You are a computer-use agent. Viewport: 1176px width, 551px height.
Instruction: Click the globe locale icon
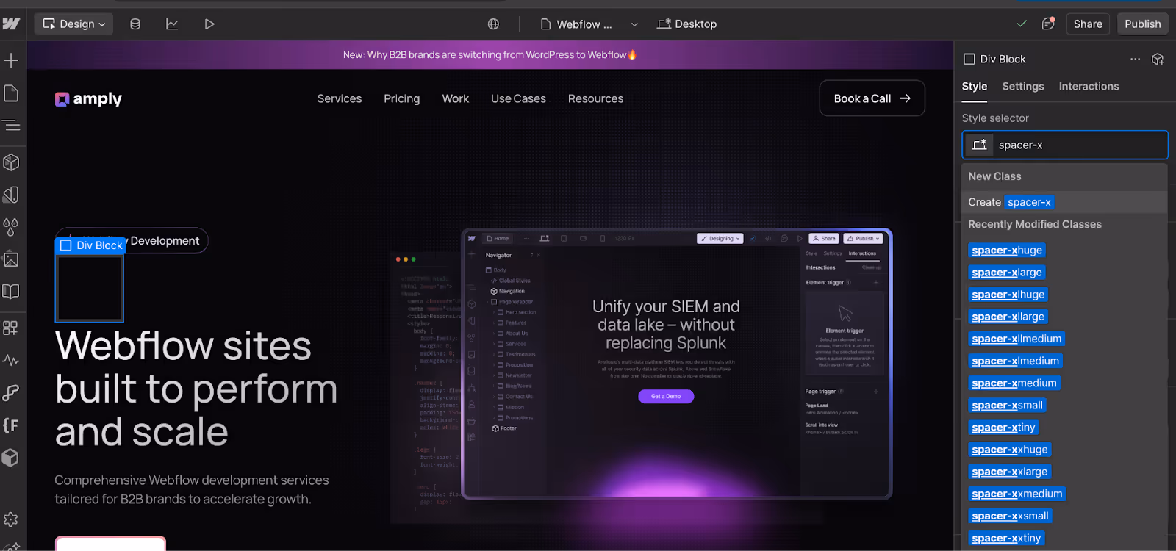tap(493, 24)
